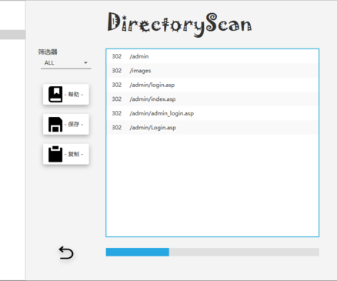The width and height of the screenshot is (337, 281).
Task: Click the 保存 label on the save button
Action: click(74, 125)
